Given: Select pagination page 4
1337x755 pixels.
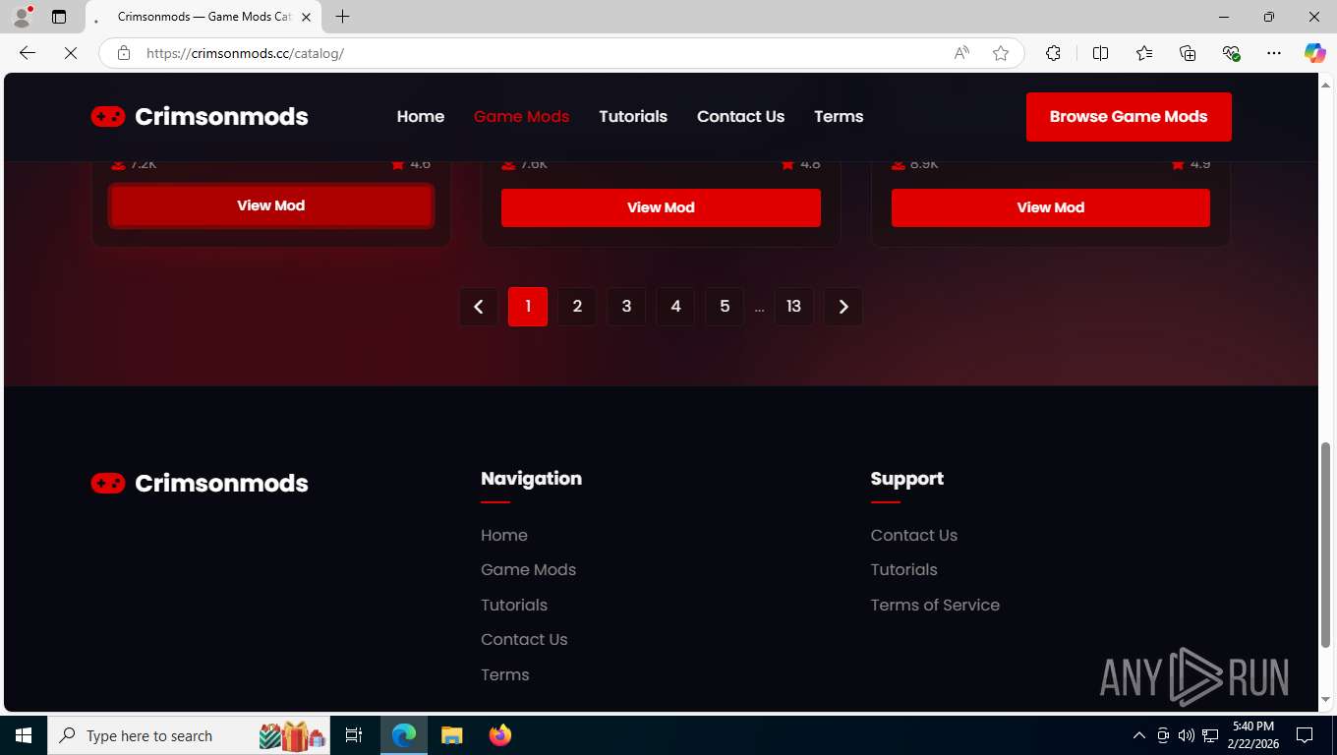Looking at the screenshot, I should (x=675, y=307).
